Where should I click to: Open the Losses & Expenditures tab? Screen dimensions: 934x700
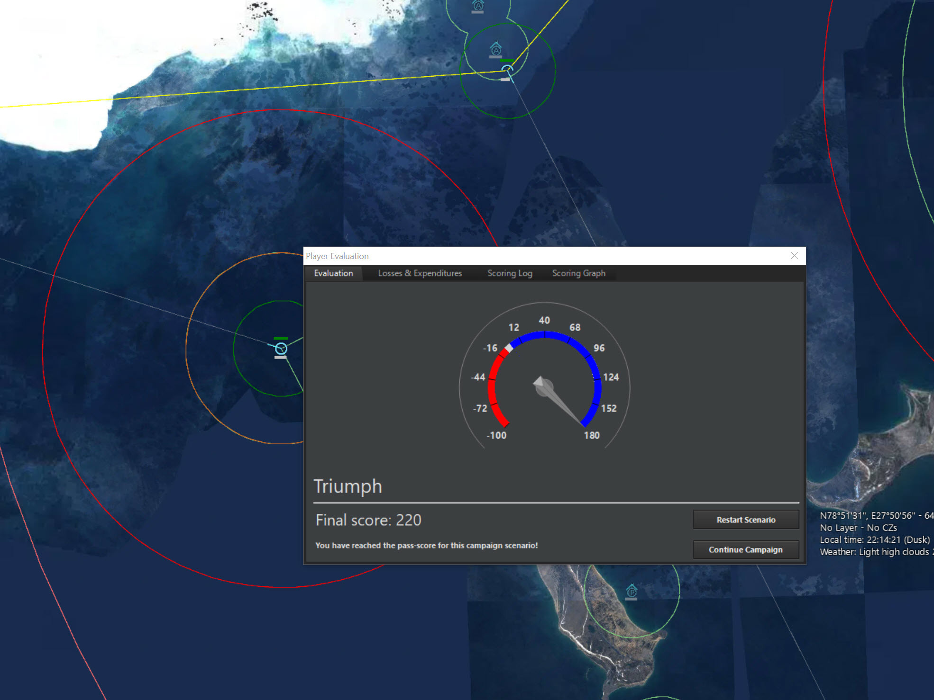[420, 273]
